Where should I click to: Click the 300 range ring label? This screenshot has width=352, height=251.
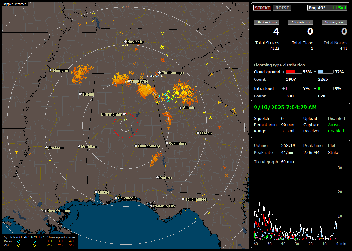[x=125, y=7]
